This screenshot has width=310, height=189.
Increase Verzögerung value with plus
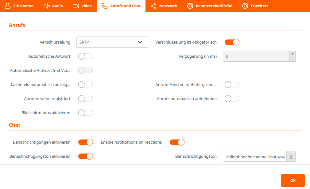coord(293,53)
